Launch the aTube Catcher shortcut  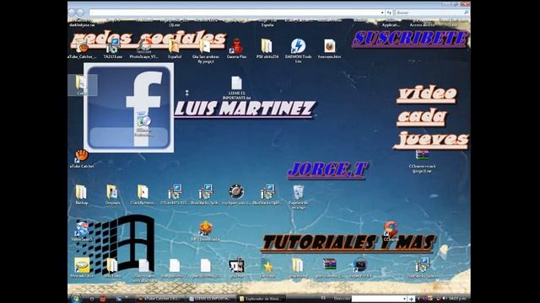coord(82,158)
